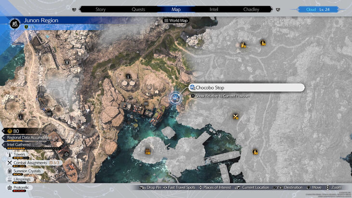This screenshot has height=198, width=352.
Task: Select the Chocobo Stop map marker
Action: click(x=176, y=98)
